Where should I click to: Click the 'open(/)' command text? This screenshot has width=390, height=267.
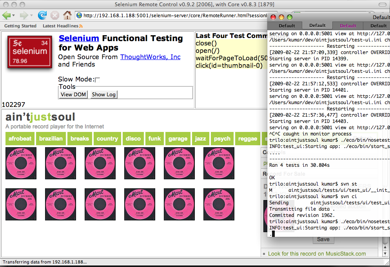(x=208, y=51)
